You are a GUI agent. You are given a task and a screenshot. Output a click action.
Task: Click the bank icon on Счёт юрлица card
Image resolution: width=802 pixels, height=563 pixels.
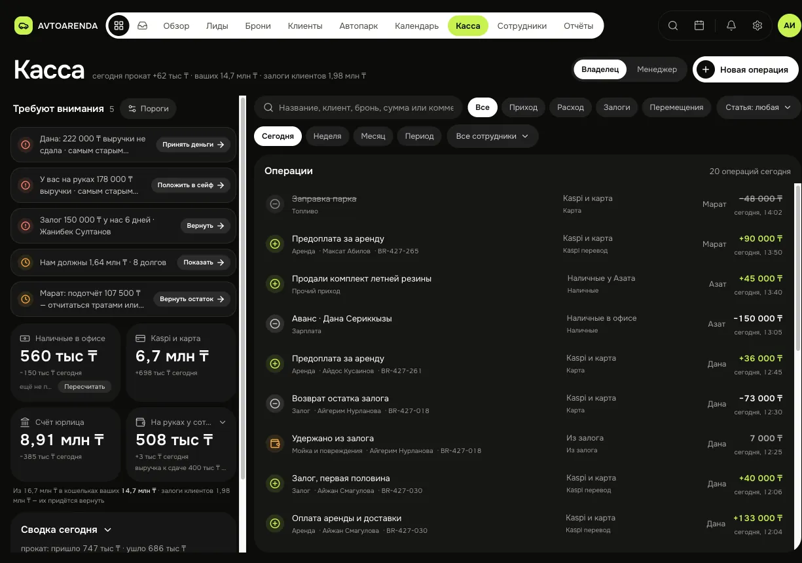(x=25, y=422)
